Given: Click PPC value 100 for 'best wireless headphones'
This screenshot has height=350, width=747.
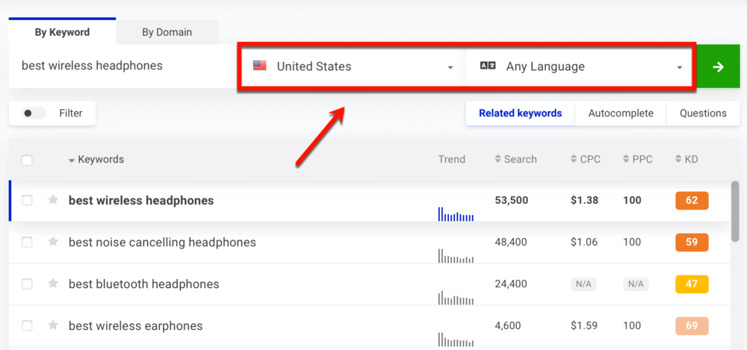Looking at the screenshot, I should pyautogui.click(x=632, y=201).
